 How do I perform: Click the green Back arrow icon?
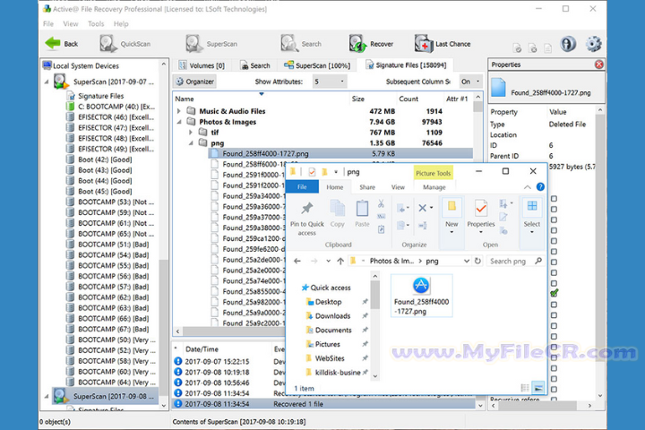(53, 43)
